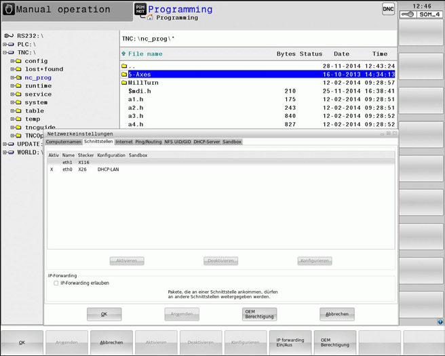Screen dimensions: 445x356
Task: Click the system folder icon
Action: point(18,102)
